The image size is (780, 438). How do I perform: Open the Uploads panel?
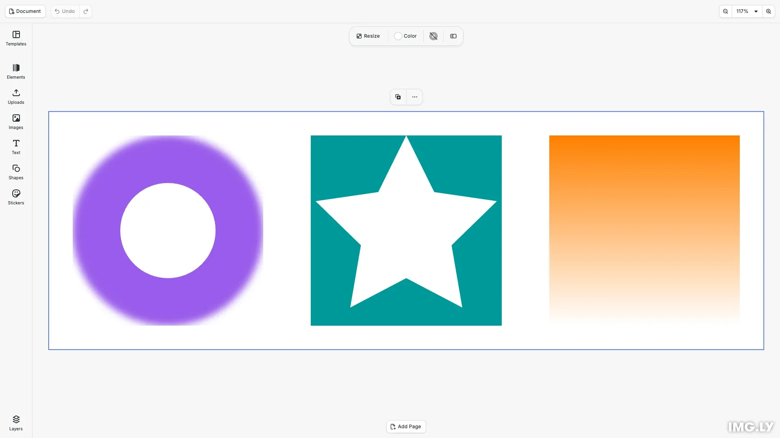(x=16, y=97)
